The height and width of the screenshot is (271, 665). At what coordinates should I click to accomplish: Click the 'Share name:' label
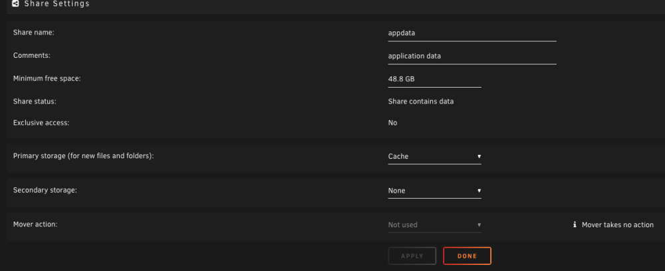[x=34, y=33]
